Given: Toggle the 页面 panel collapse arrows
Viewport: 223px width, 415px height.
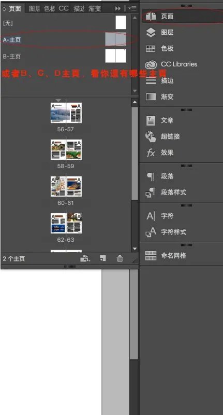Looking at the screenshot, I should [x=4, y=8].
